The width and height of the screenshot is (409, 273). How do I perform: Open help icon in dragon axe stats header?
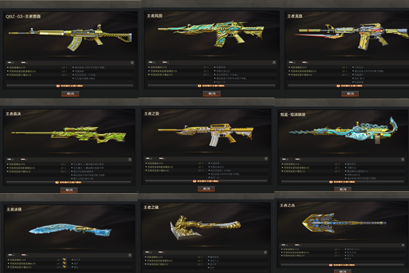click(265, 253)
